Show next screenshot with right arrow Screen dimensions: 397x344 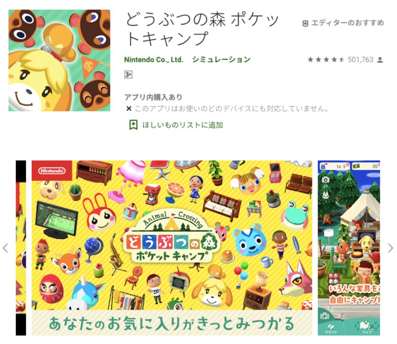[x=390, y=248]
